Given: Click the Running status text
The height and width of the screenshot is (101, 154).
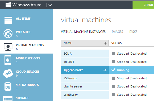Looking at the screenshot, I should (x=123, y=70).
